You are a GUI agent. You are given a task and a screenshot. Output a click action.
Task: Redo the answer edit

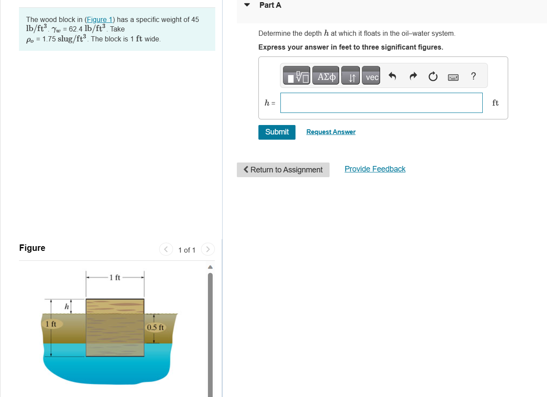pyautogui.click(x=413, y=77)
